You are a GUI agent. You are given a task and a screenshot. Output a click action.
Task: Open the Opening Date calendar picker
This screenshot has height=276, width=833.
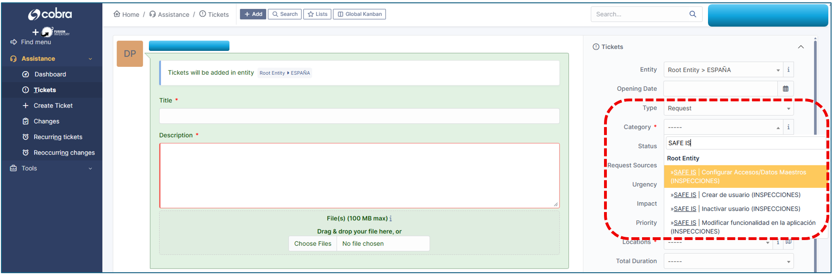(x=785, y=89)
